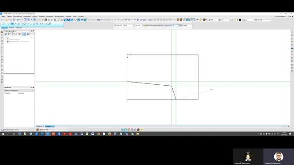Select the highlighted polyline drawing tool
294x165 pixels.
pos(12,24)
